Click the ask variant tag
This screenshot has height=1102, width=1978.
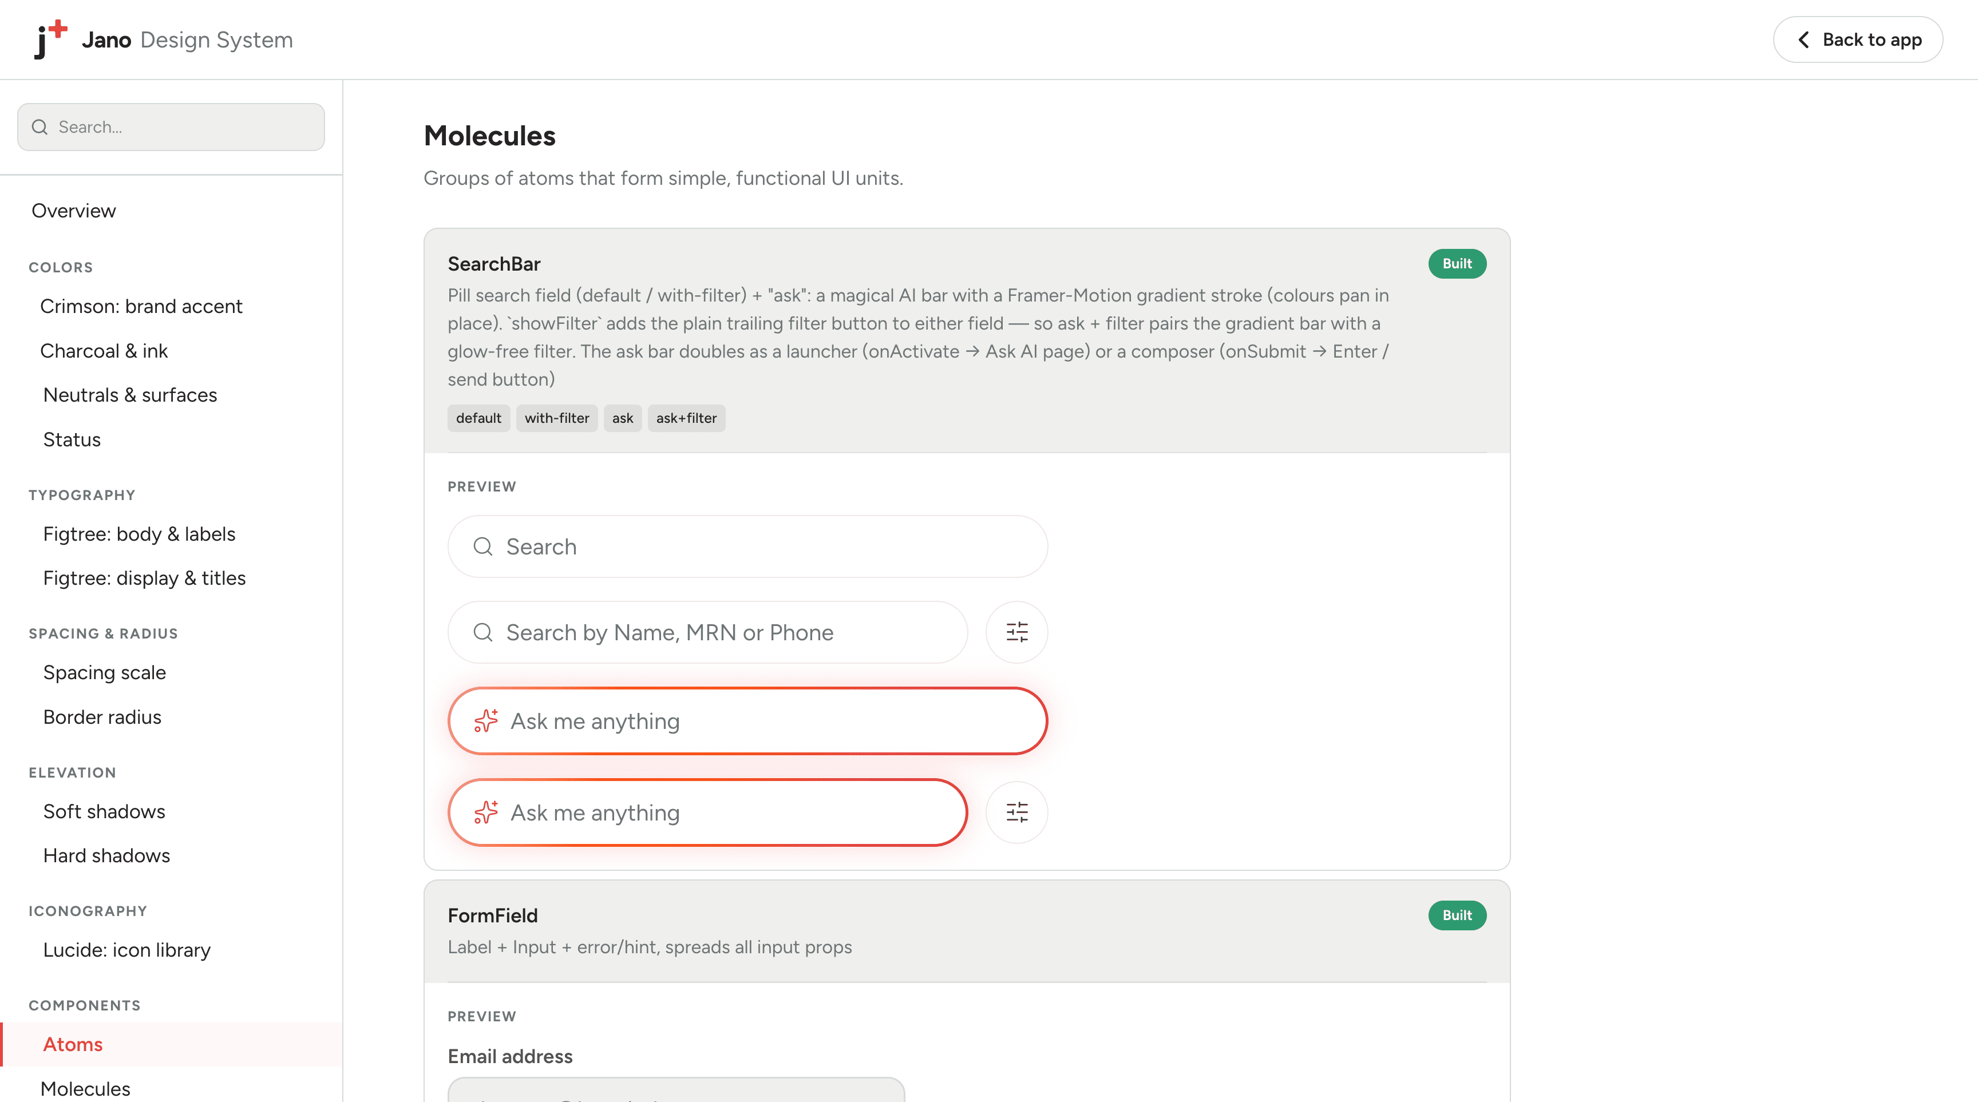click(623, 418)
